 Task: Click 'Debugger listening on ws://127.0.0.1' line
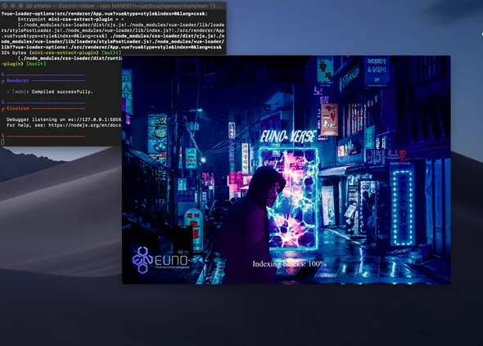point(64,119)
